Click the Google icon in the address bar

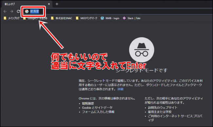click(27, 11)
